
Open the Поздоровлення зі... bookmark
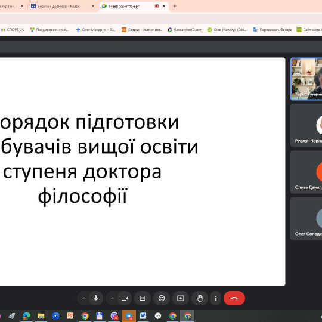click(49, 30)
